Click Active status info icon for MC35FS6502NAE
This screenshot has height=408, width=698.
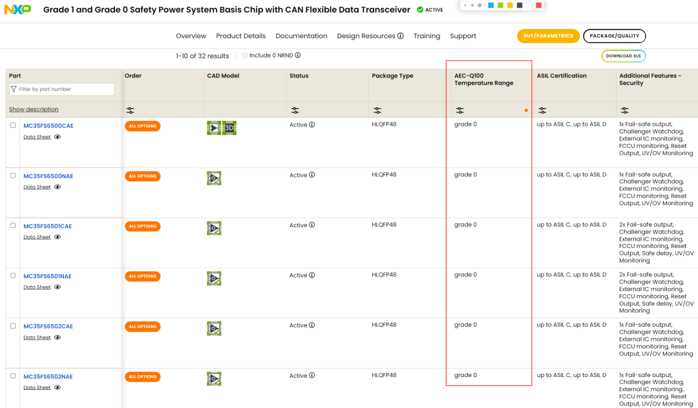pyautogui.click(x=312, y=376)
